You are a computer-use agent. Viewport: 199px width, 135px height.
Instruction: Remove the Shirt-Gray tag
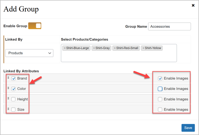(x=94, y=48)
